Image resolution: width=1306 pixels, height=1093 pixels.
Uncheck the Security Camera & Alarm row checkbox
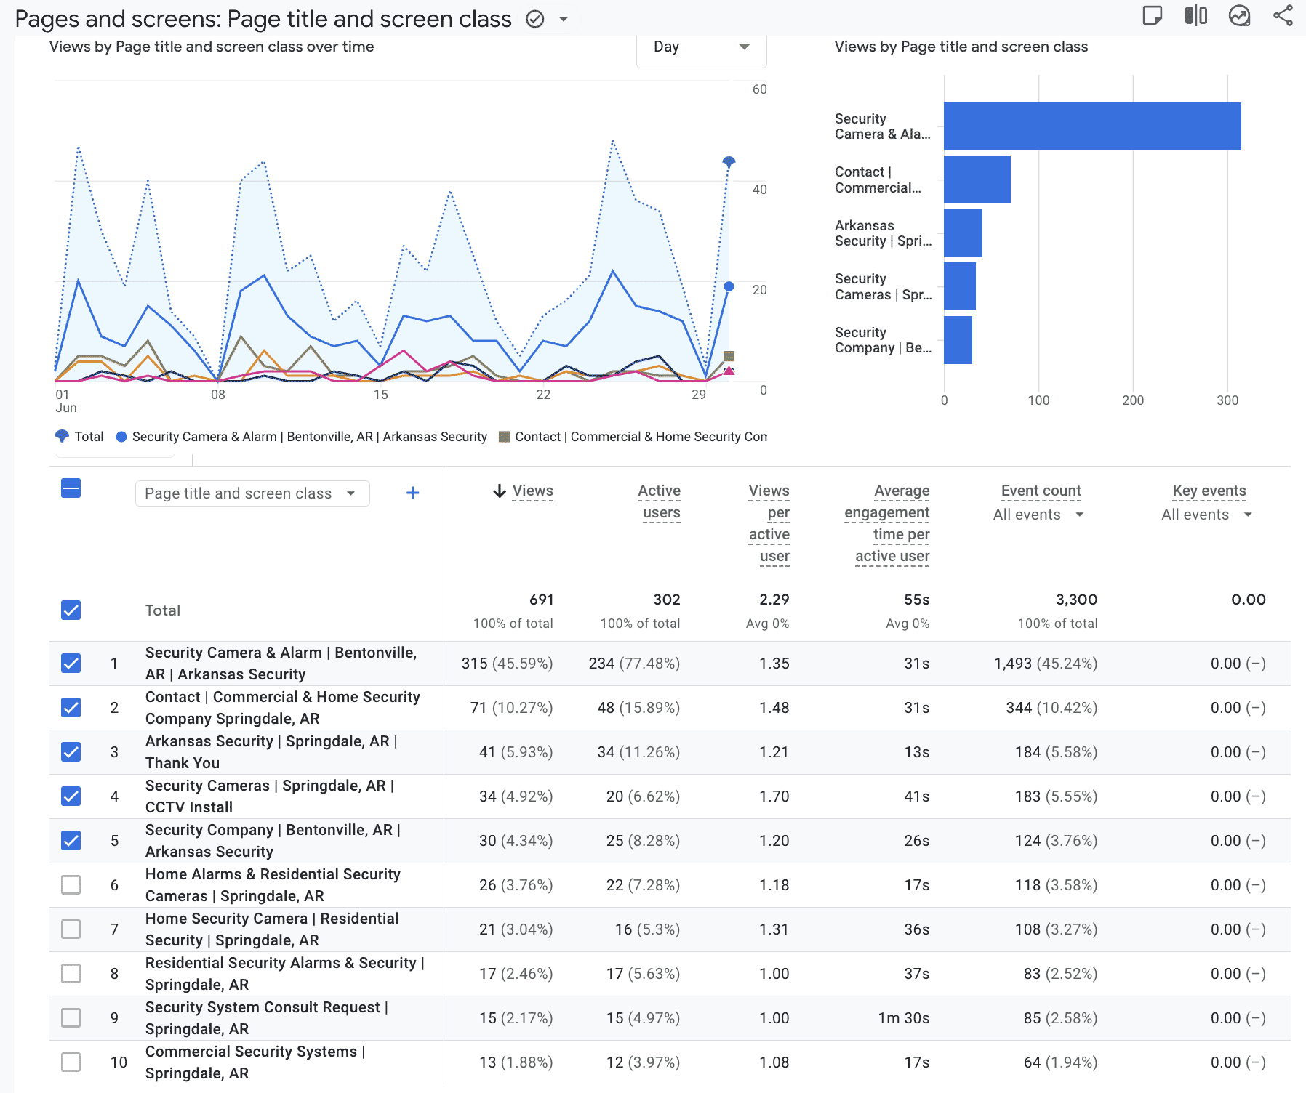(71, 664)
